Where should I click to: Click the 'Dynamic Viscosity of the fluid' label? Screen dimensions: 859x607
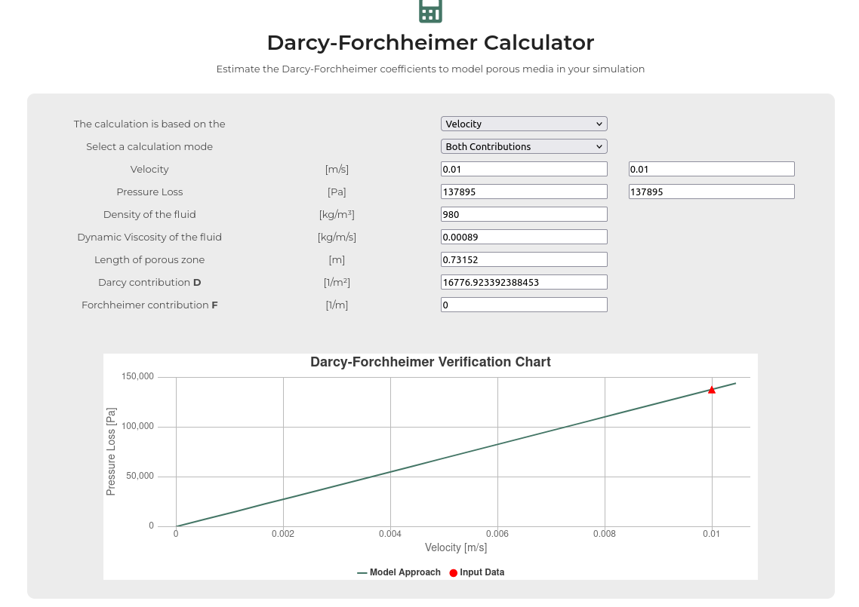[x=149, y=237]
